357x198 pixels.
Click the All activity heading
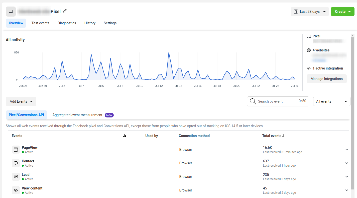pos(15,40)
